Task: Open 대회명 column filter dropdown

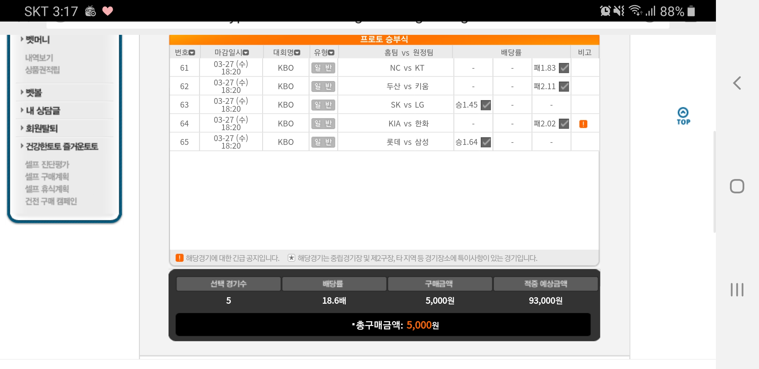Action: pos(297,53)
